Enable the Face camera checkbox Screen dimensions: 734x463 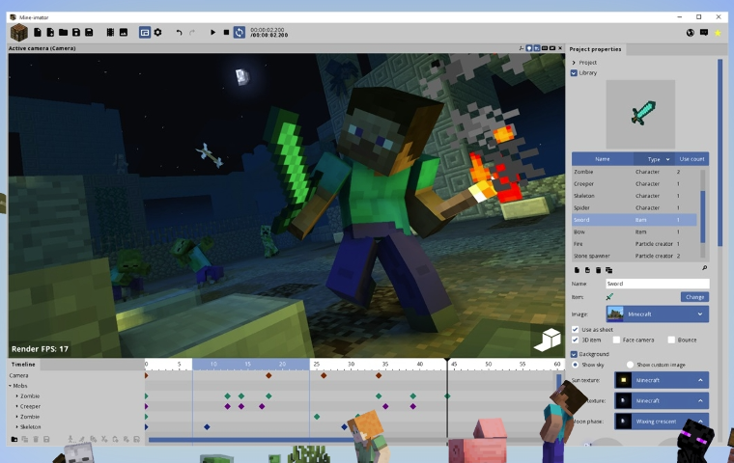click(x=616, y=340)
